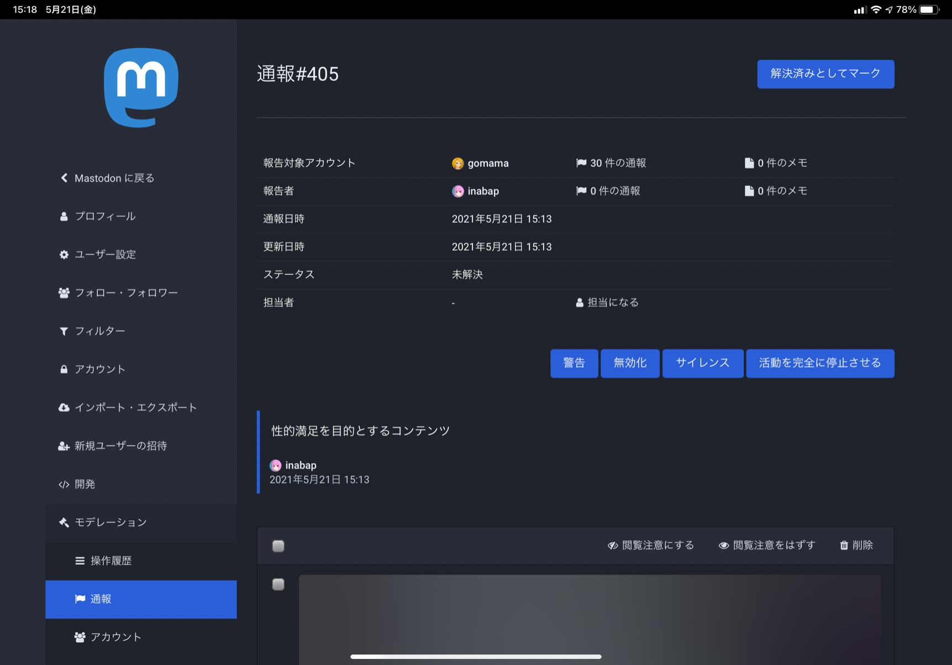Screen dimensions: 952x665
Task: Click 警告 button
Action: click(574, 363)
